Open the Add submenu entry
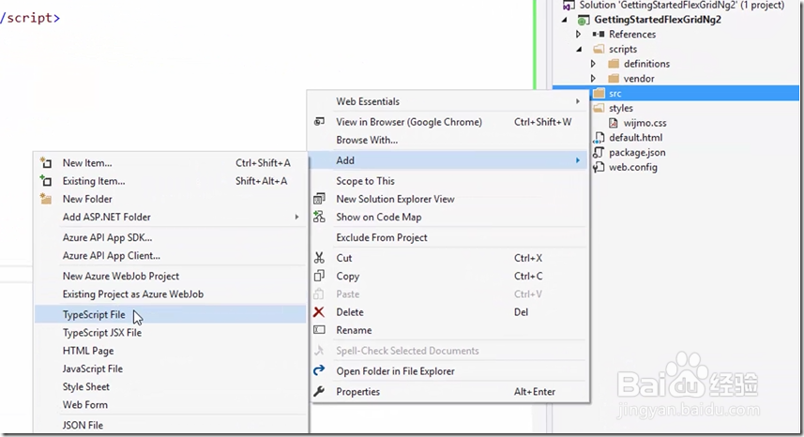804x437 pixels. [448, 160]
